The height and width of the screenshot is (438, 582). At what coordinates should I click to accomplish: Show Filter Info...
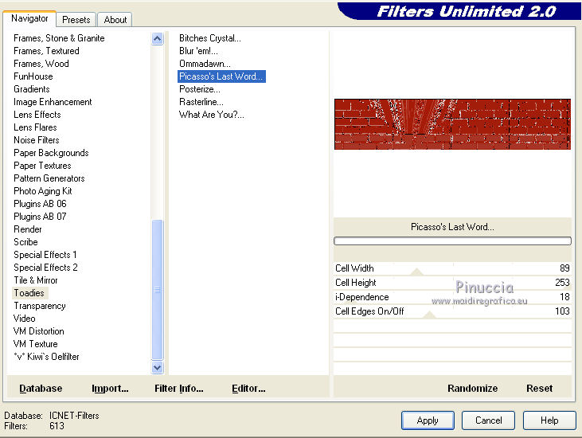pos(179,389)
